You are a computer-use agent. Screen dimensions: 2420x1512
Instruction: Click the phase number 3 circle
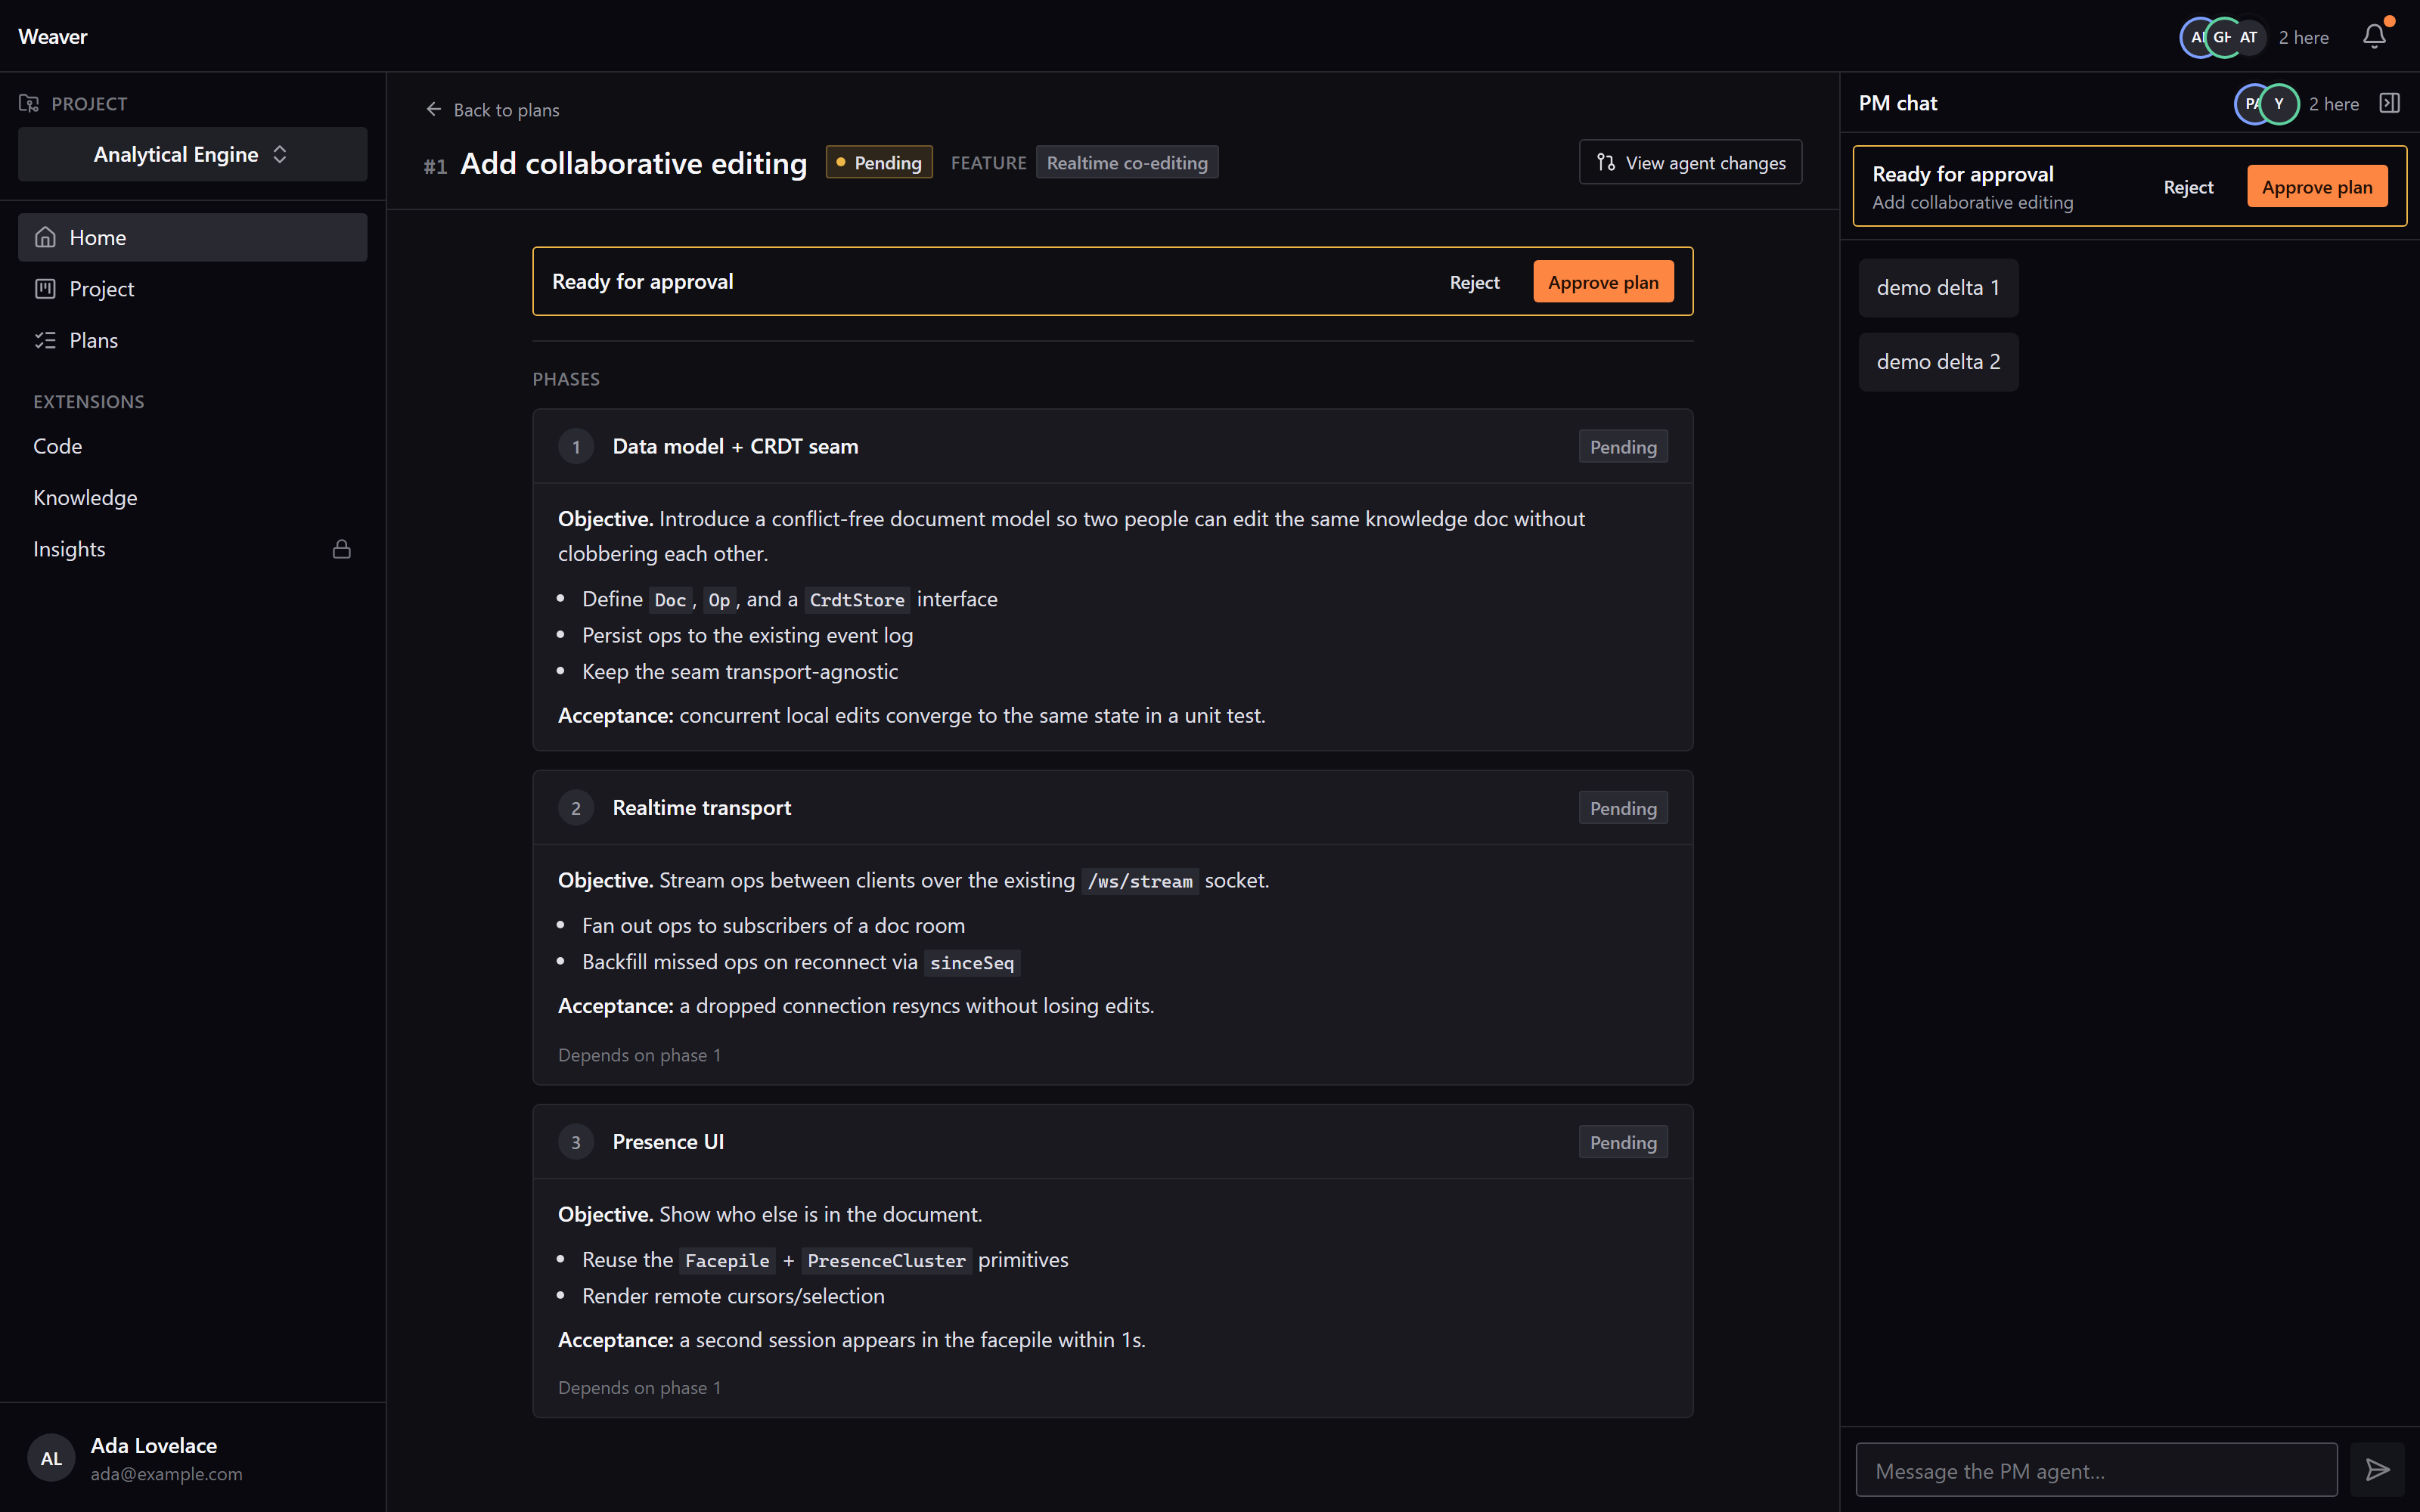pos(576,1142)
